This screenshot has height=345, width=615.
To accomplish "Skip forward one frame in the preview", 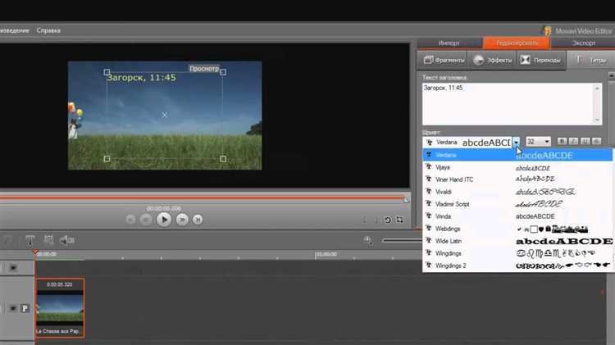I will click(182, 220).
